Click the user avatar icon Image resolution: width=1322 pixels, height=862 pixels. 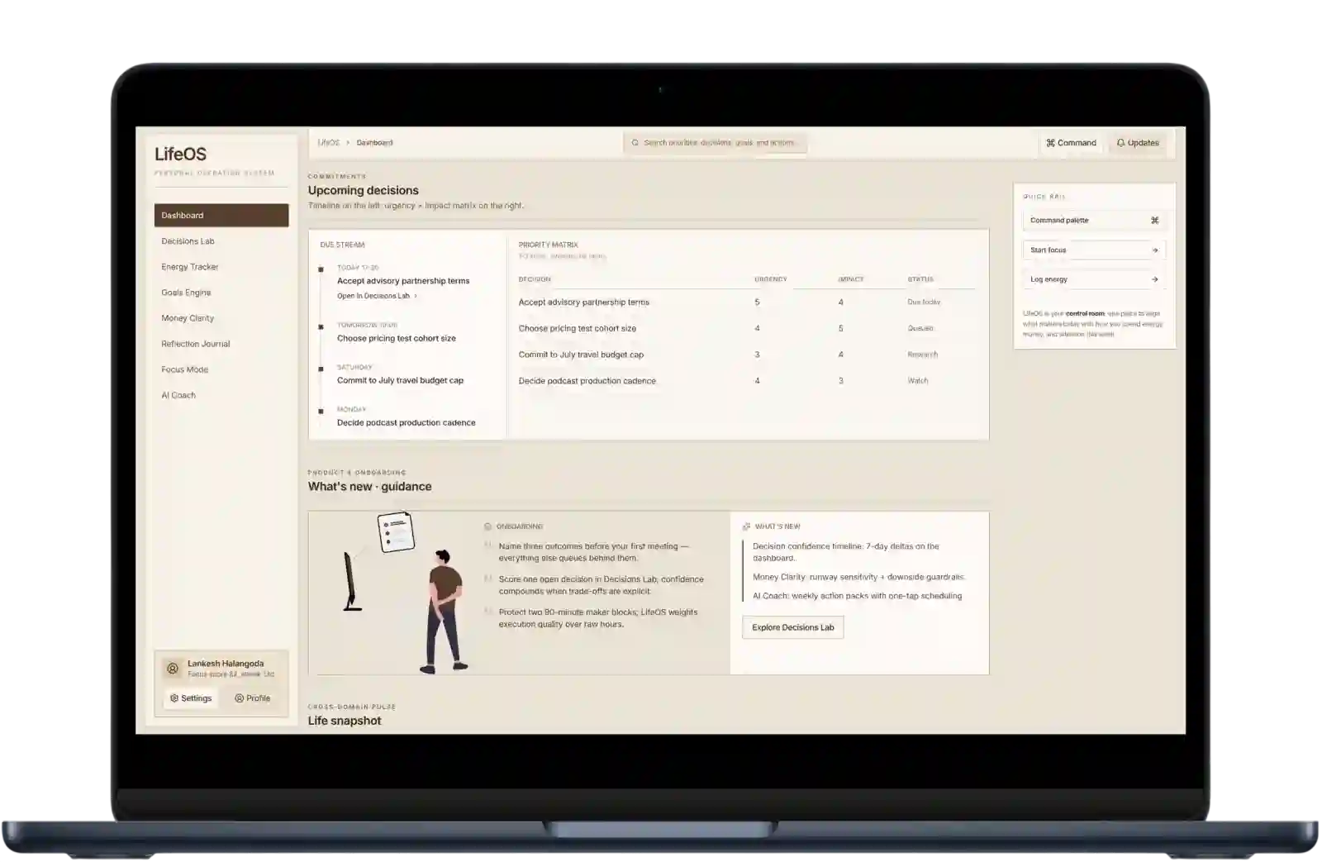click(x=173, y=669)
